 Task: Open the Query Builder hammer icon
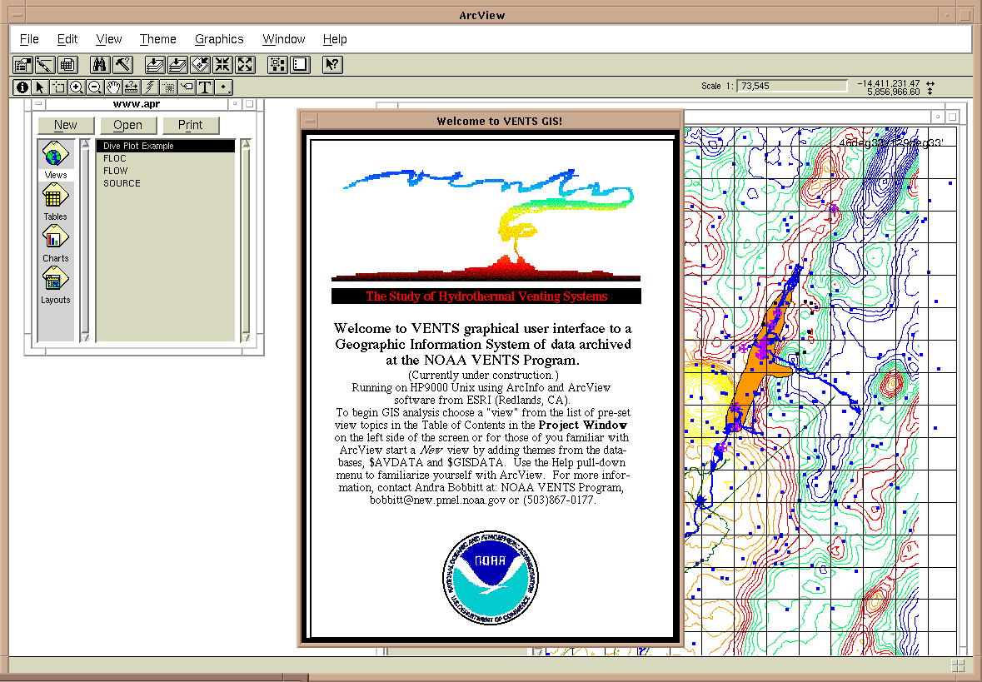[x=122, y=64]
